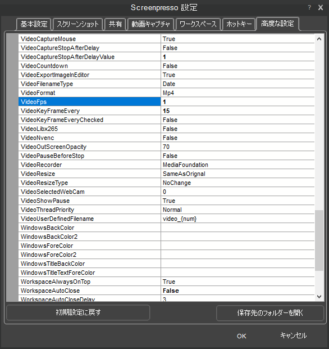Select the WorkspaceAlwaysOnTop property
The image size is (329, 349).
(x=89, y=282)
